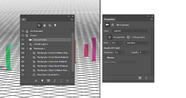This screenshot has width=186, height=98.
Task: Click the Perspective label
Action: [119, 37]
